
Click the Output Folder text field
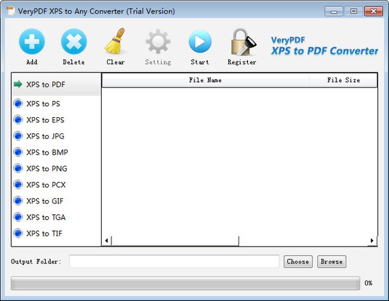(x=174, y=262)
